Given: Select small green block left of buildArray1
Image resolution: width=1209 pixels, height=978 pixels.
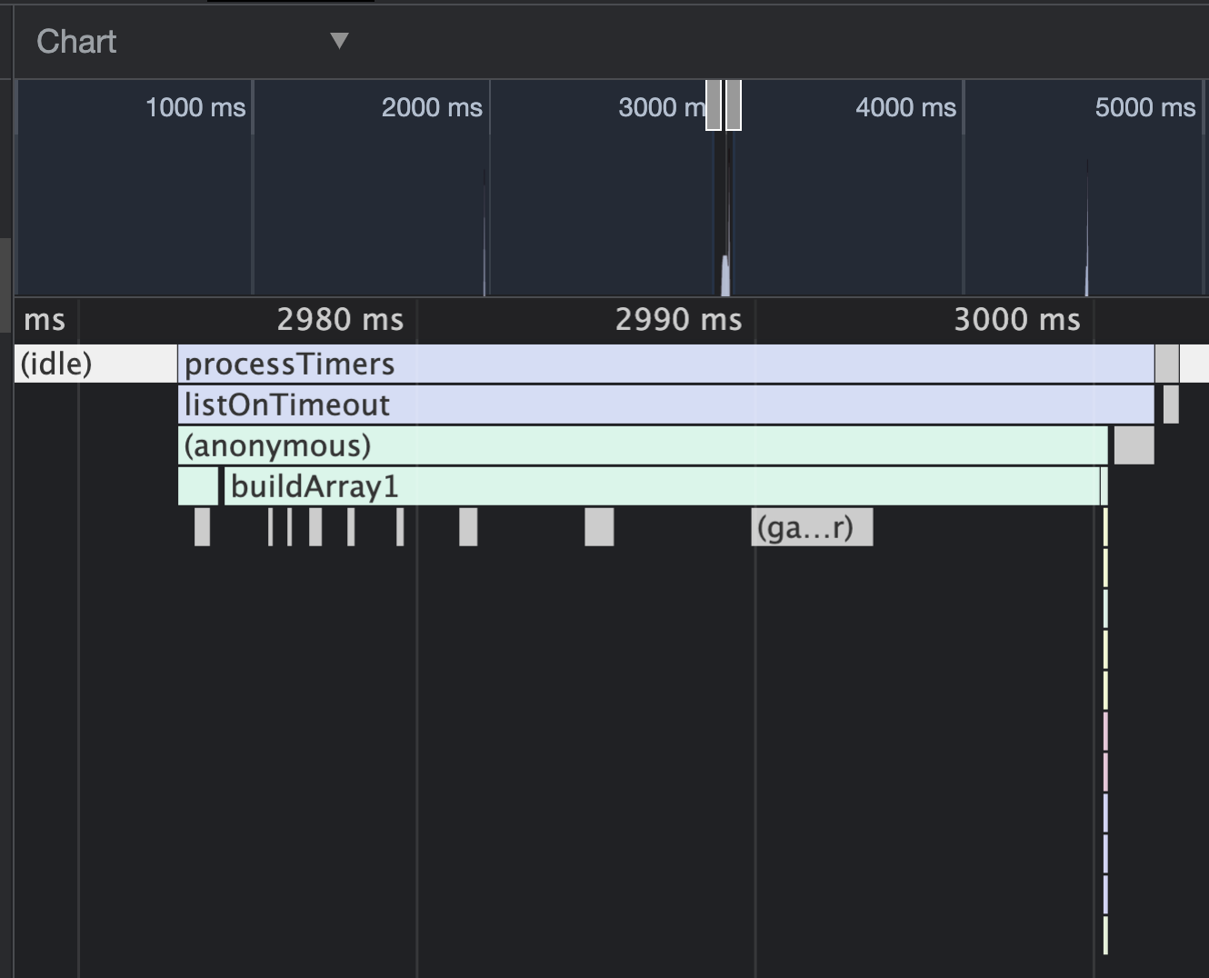Looking at the screenshot, I should click(x=198, y=486).
